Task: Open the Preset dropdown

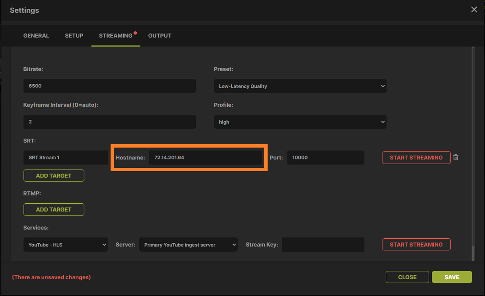Action: click(300, 86)
